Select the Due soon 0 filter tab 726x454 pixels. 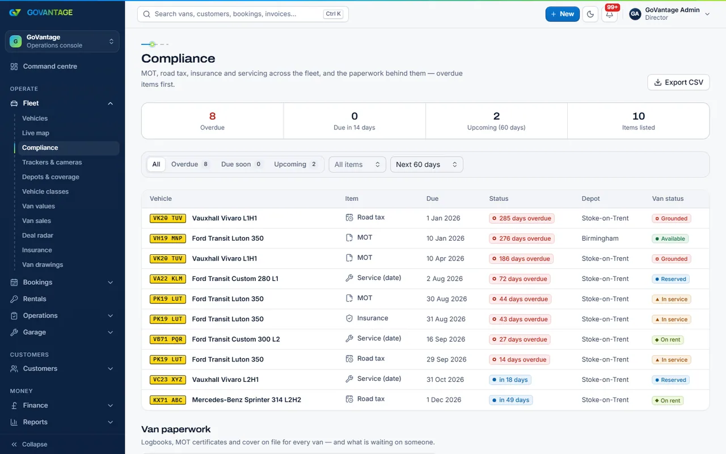click(242, 165)
